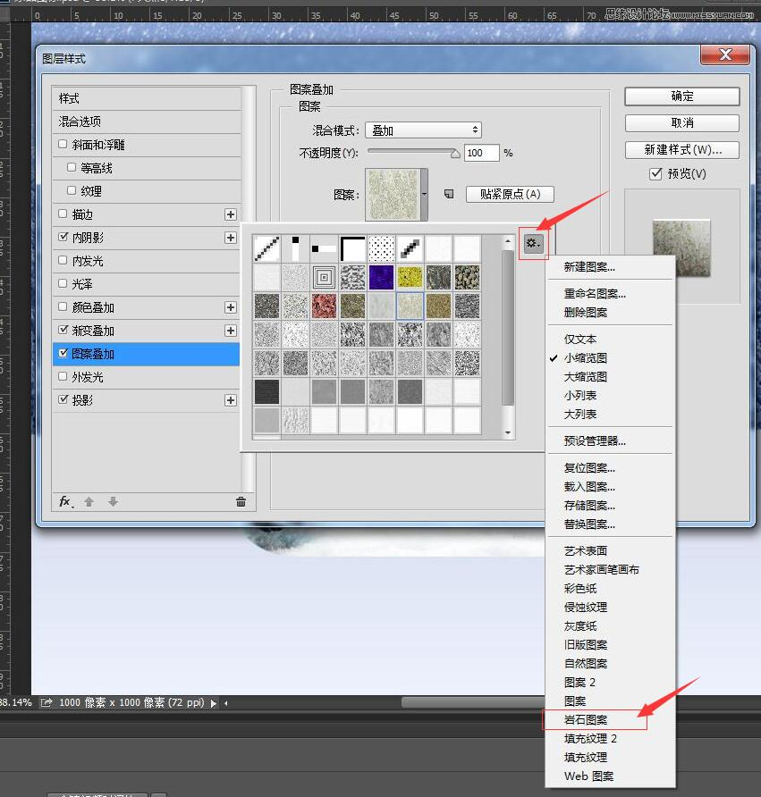Viewport: 761px width, 797px height.
Task: Click the 不透明度 opacity slider
Action: pyautogui.click(x=413, y=153)
